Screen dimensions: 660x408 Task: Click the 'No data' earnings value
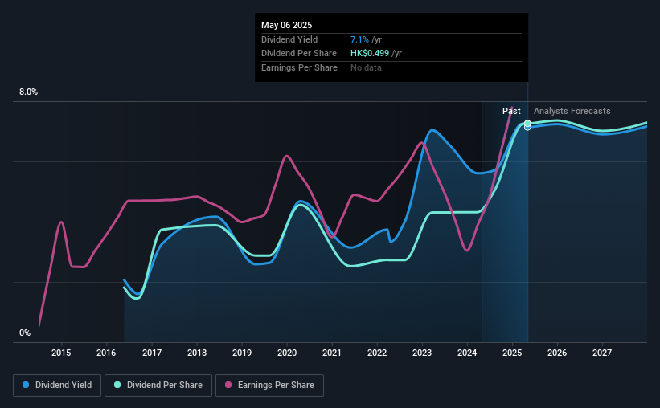366,67
